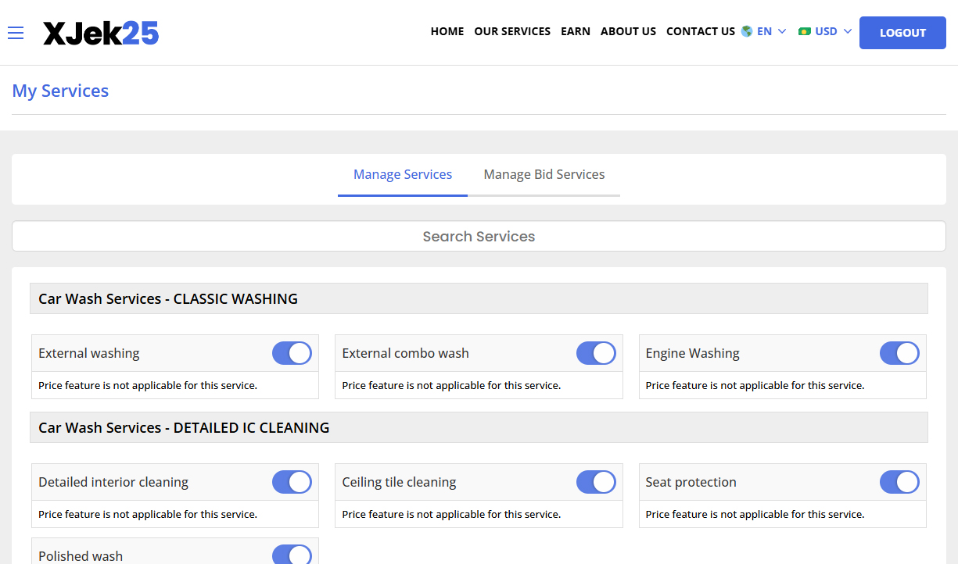Open the EN language dropdown
Viewport: 958px width, 564px height.
(x=764, y=31)
